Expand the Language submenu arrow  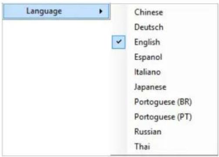101,11
